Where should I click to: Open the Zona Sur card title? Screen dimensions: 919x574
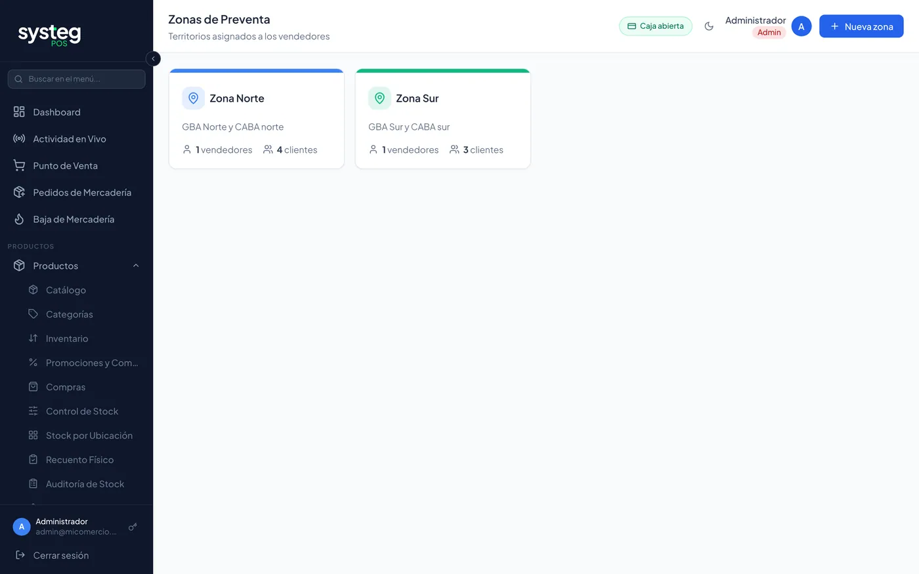(x=417, y=98)
